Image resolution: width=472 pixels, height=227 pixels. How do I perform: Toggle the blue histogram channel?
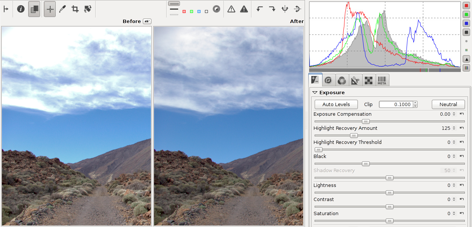[x=466, y=23]
